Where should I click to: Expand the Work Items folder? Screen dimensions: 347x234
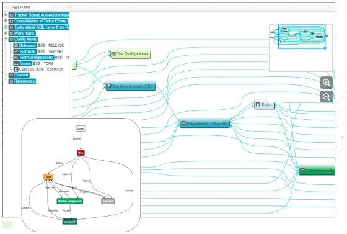6,33
